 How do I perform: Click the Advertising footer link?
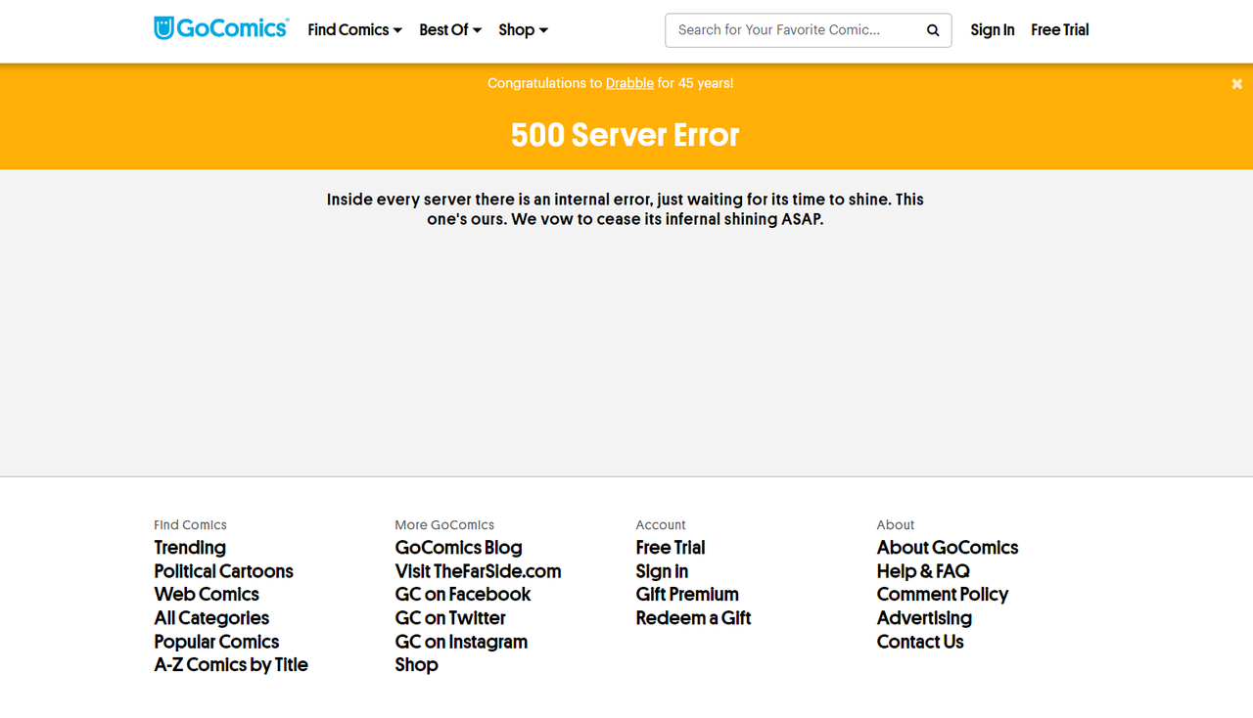(x=924, y=618)
